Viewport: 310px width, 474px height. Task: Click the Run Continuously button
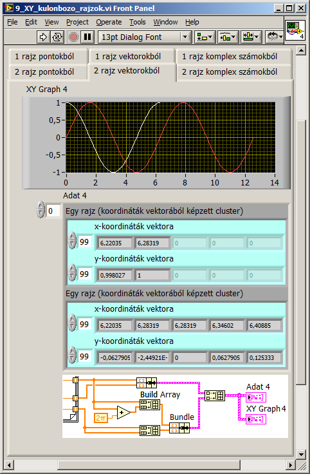(x=57, y=37)
